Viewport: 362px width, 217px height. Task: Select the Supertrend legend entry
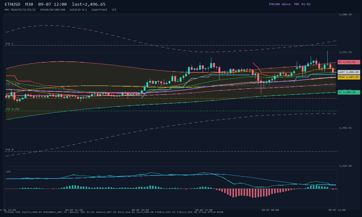[x=99, y=10]
